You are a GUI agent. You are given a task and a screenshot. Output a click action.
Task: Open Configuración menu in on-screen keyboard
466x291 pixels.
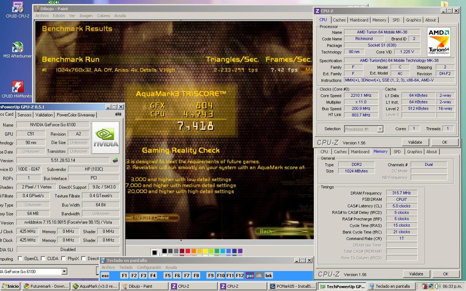click(x=149, y=267)
